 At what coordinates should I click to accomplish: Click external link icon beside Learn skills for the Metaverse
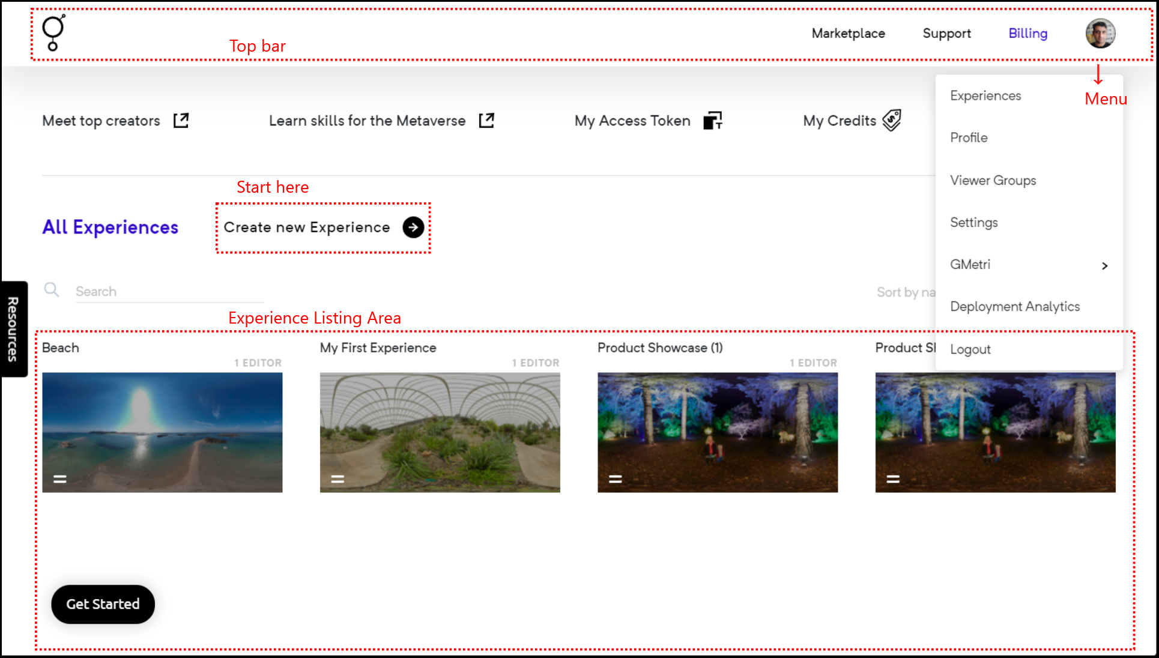click(x=486, y=121)
